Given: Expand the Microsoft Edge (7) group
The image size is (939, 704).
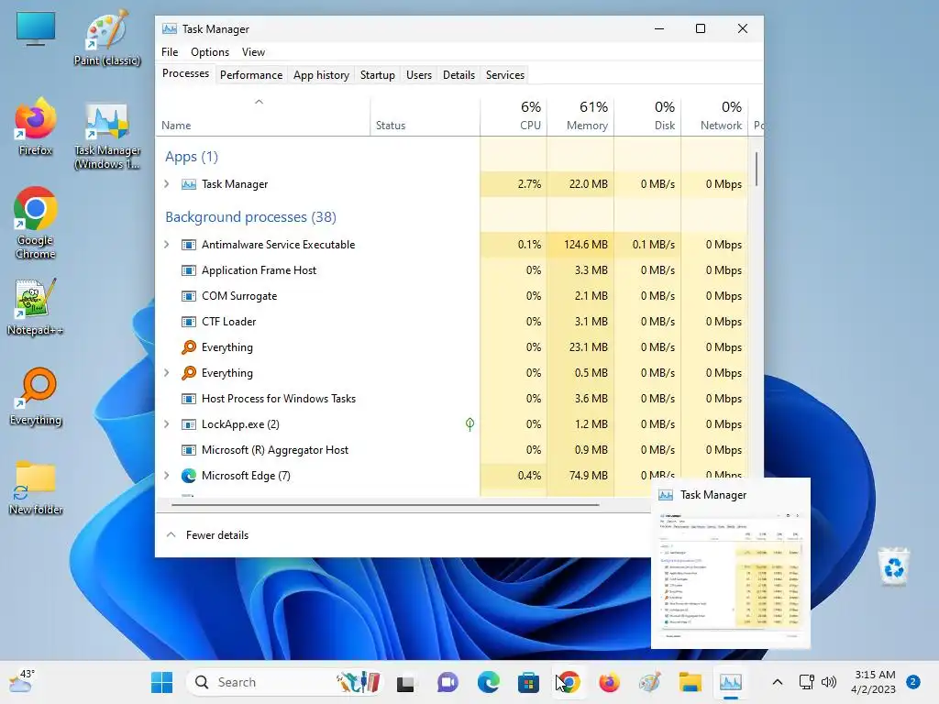Looking at the screenshot, I should [167, 476].
